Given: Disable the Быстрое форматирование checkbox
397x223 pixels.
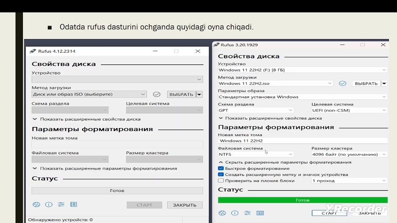Looking at the screenshot, I should click(221, 168).
